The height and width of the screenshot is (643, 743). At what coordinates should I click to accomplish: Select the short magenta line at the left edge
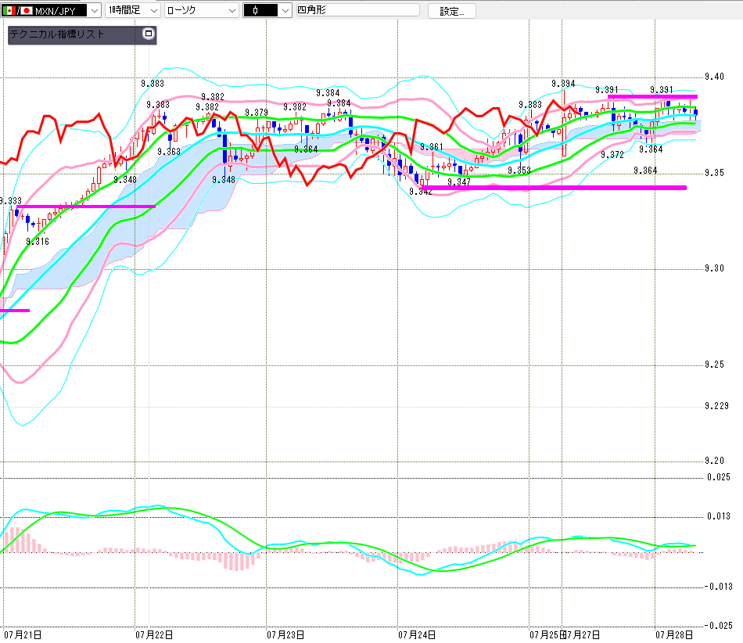coord(15,311)
